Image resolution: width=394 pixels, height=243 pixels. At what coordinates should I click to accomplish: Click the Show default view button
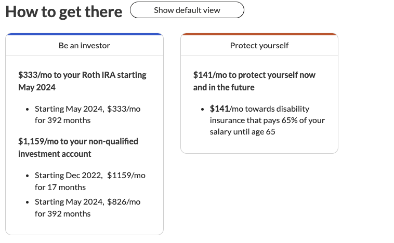[x=187, y=10]
